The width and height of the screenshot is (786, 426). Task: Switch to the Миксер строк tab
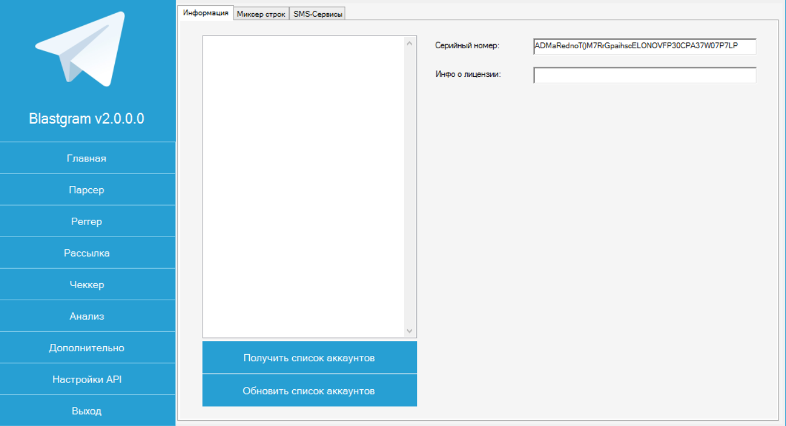click(261, 14)
